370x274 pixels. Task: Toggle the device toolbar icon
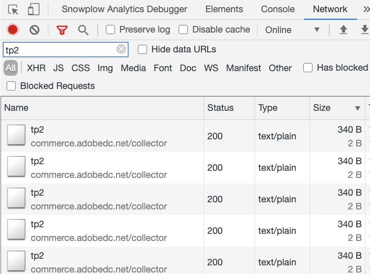point(34,10)
